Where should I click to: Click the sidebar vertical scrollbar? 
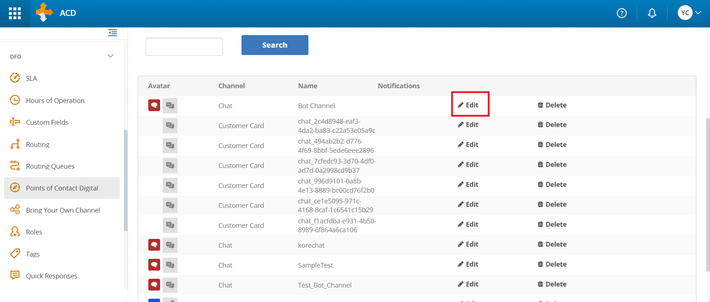(126, 180)
